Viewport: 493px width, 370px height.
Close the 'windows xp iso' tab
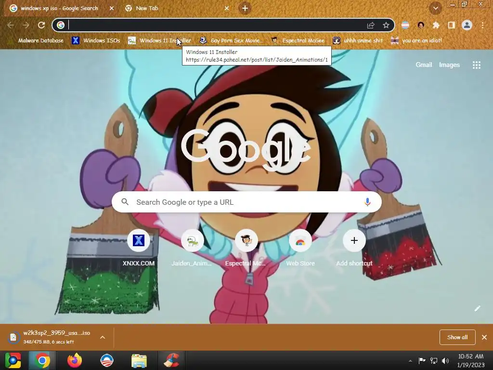coord(112,9)
